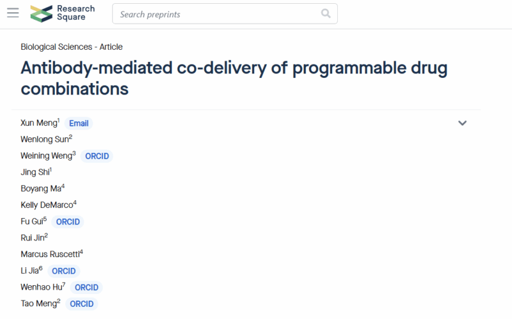The width and height of the screenshot is (512, 319).
Task: Open Weining Weng's ORCID badge
Action: coord(97,156)
